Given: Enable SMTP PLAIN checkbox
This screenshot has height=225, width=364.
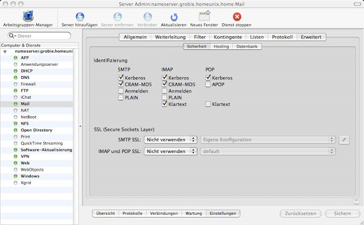Looking at the screenshot, I should coord(121,97).
